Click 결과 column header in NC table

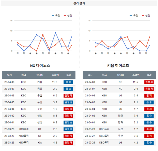coord(68,75)
